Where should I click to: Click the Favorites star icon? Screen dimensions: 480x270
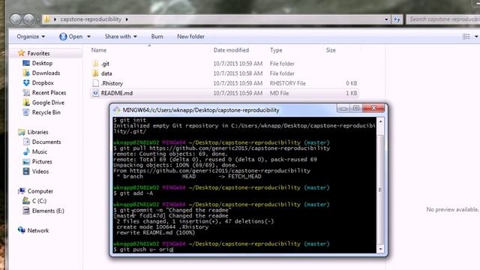(21, 53)
